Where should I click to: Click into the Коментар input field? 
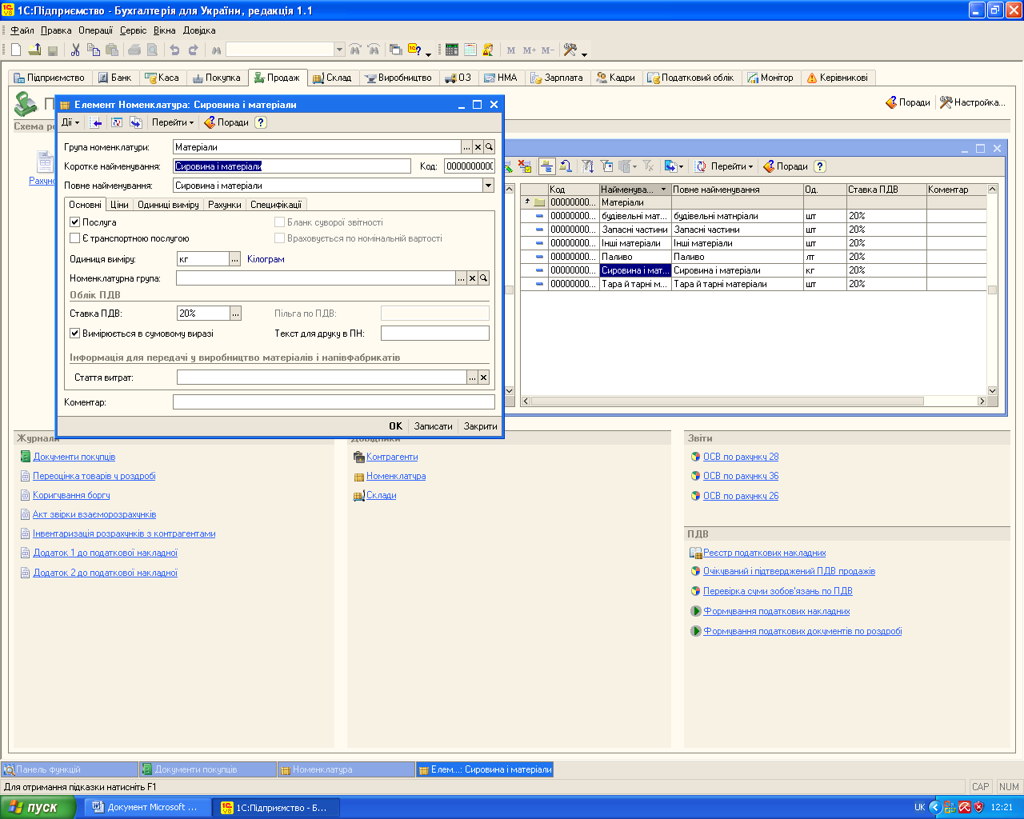pyautogui.click(x=334, y=402)
